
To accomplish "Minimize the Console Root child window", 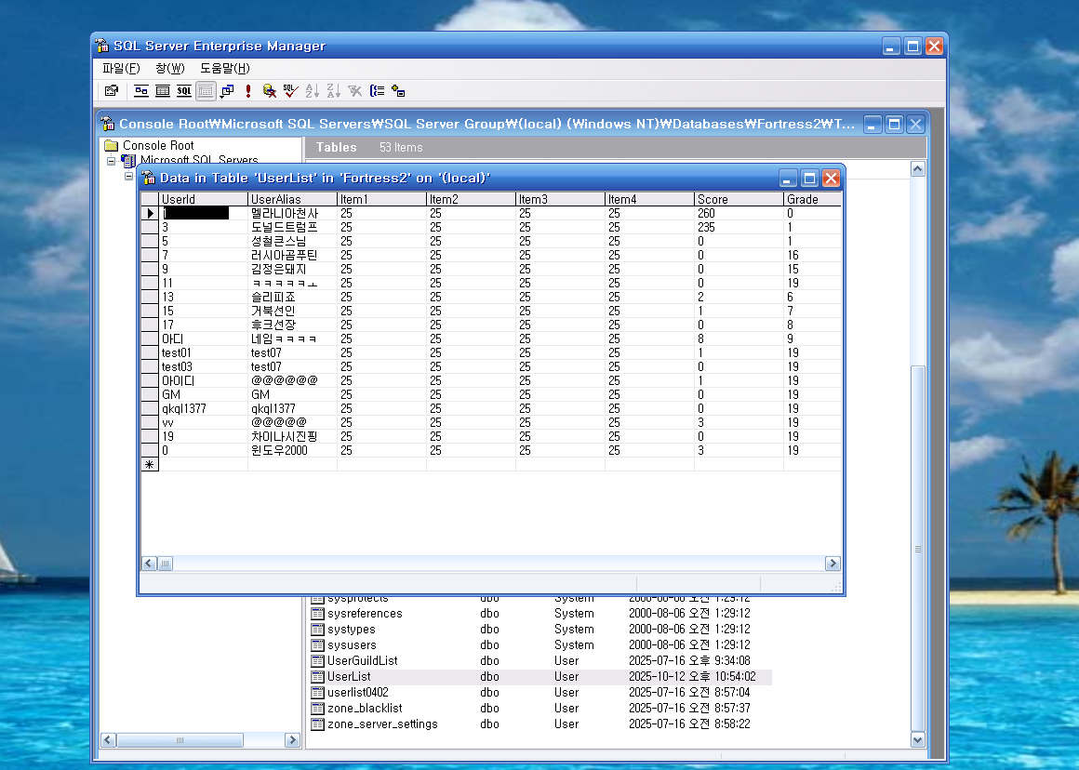I will 873,125.
